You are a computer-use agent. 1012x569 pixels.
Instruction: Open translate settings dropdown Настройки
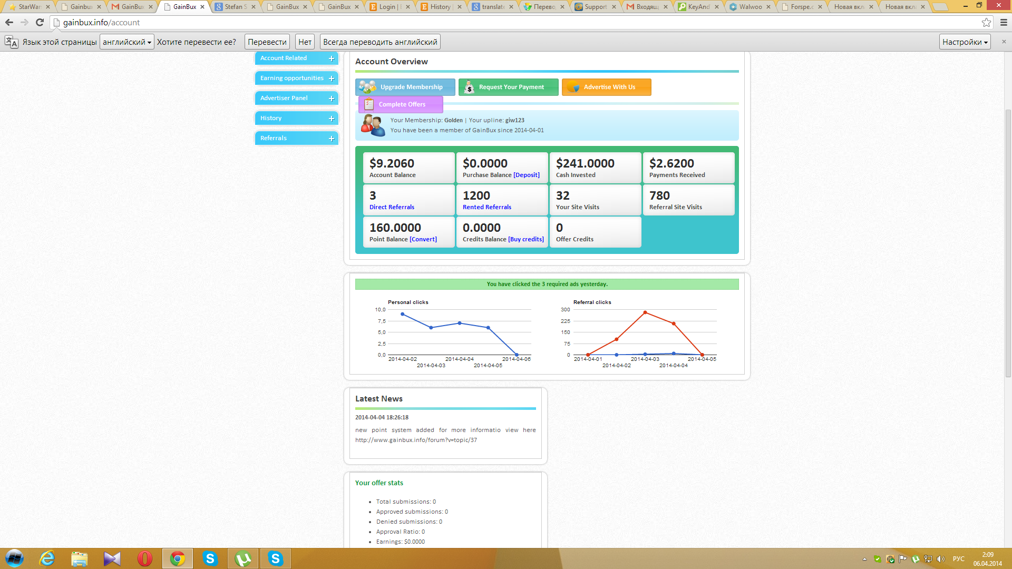coord(965,42)
